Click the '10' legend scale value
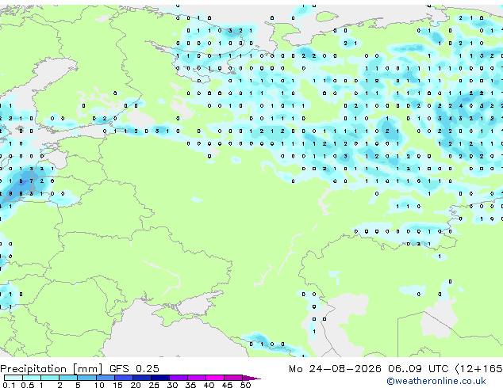 99,385
